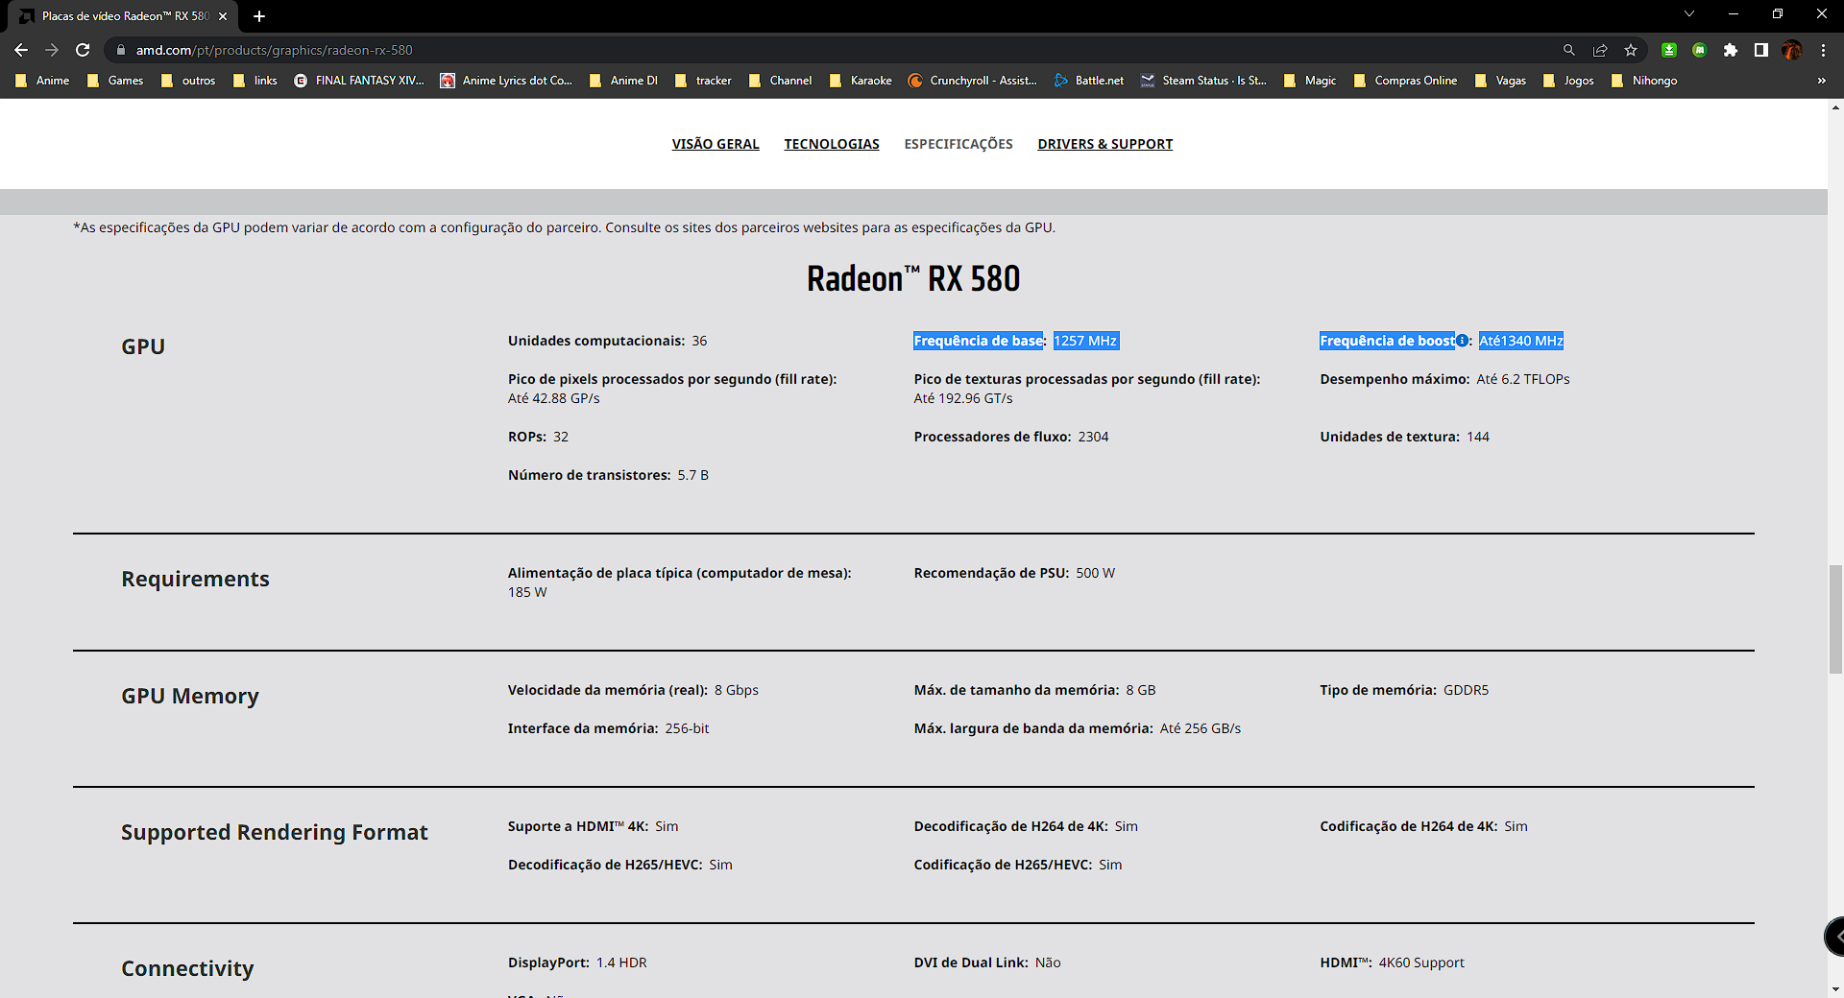Click the zoom magnifier icon in address bar
Screen dimensions: 1844x998
1569,50
